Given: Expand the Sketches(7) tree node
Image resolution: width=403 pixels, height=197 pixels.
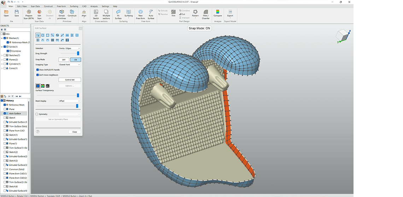Looking at the screenshot, I should 2,55.
